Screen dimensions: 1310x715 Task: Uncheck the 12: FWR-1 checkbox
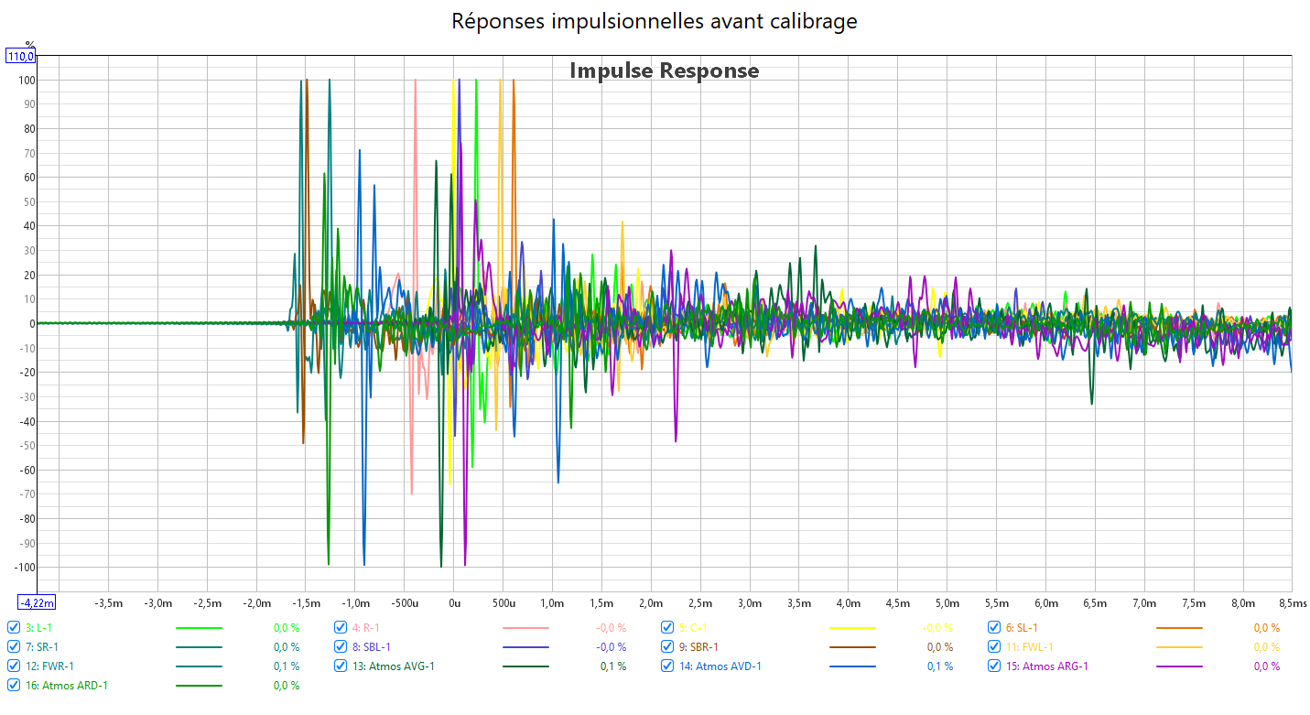coord(14,666)
